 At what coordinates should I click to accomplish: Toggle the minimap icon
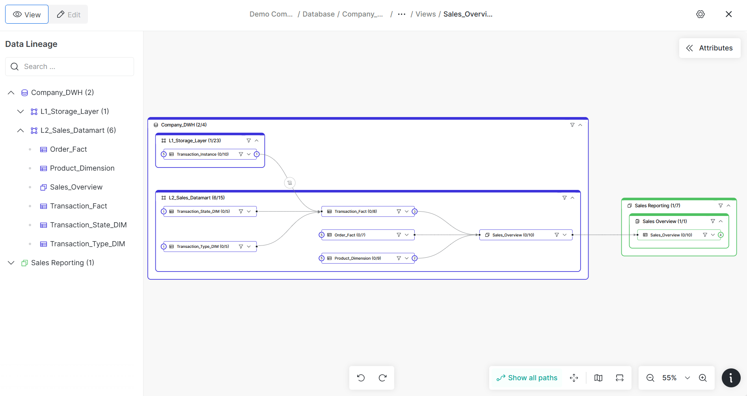[x=598, y=378]
